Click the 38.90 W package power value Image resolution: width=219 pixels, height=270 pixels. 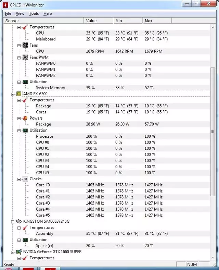(x=93, y=124)
